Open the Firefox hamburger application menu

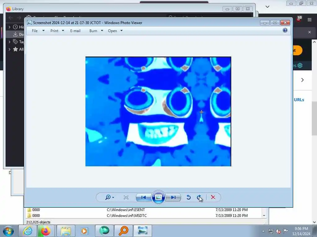(x=310, y=19)
